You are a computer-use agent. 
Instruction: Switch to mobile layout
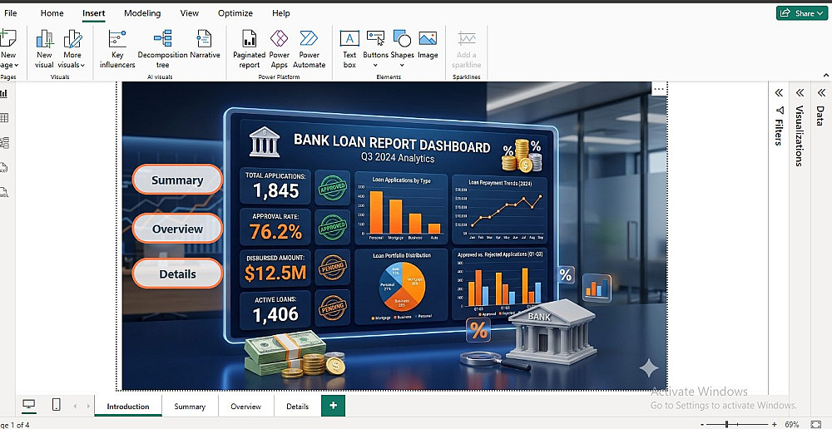click(56, 405)
